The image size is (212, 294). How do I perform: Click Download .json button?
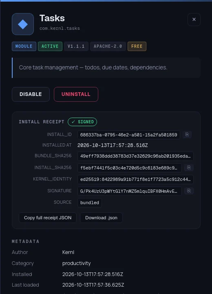[x=101, y=218]
